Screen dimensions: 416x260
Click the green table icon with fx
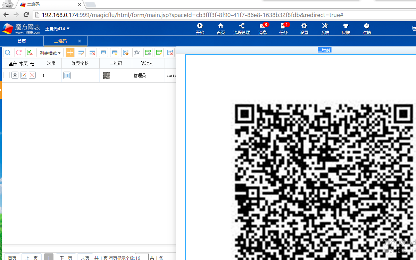148,52
